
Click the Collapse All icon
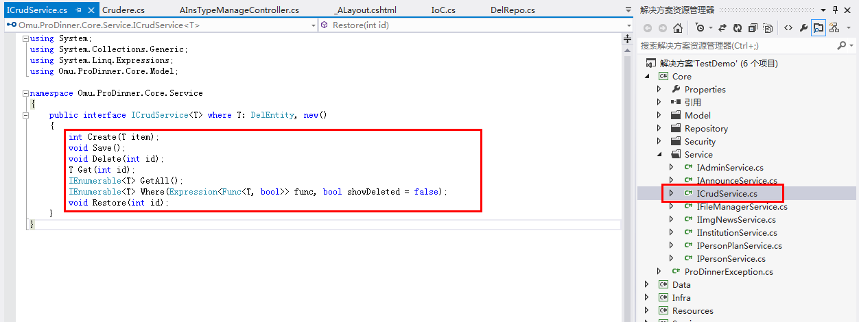tap(753, 28)
